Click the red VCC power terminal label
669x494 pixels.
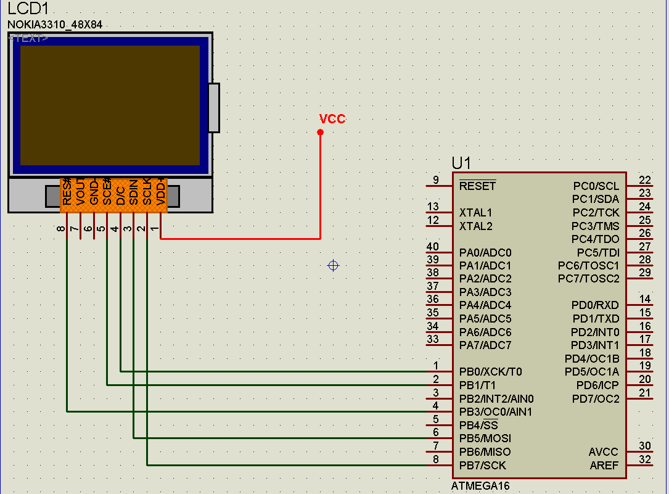[x=332, y=118]
